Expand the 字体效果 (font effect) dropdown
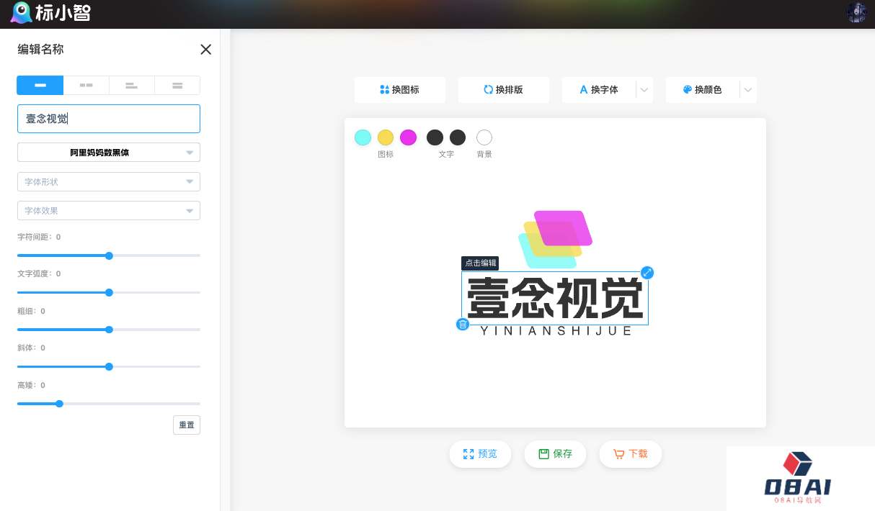The image size is (875, 511). pos(108,210)
